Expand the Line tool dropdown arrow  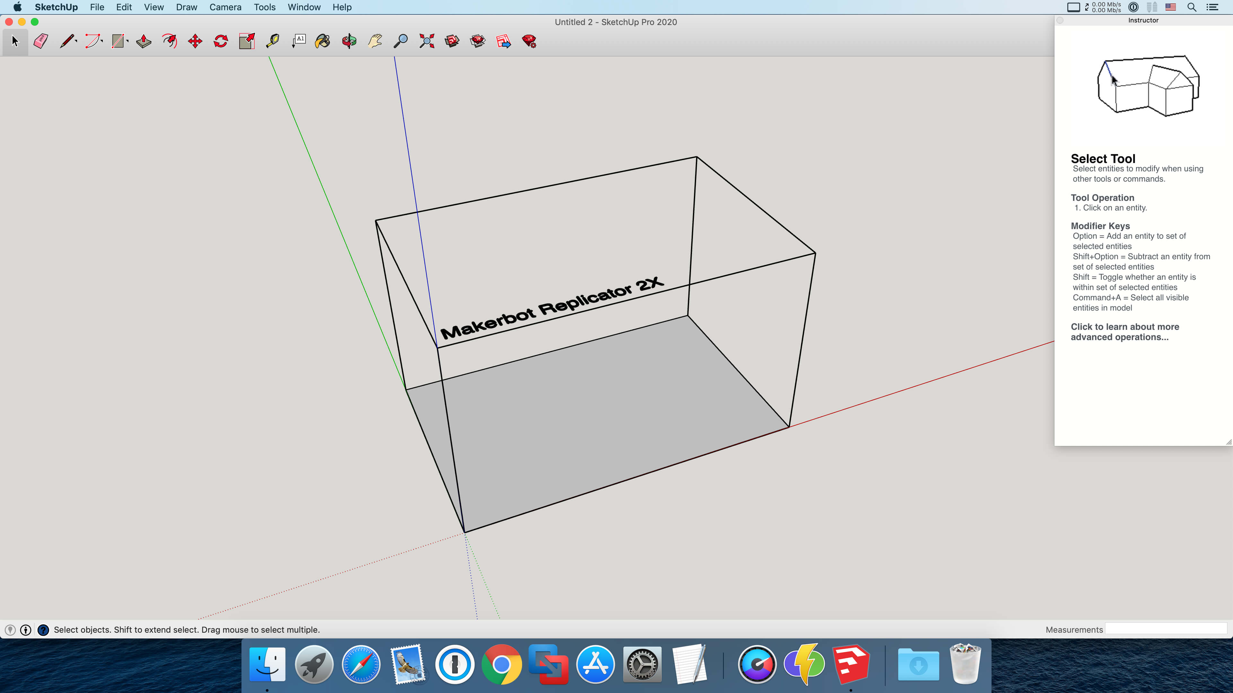tap(76, 41)
